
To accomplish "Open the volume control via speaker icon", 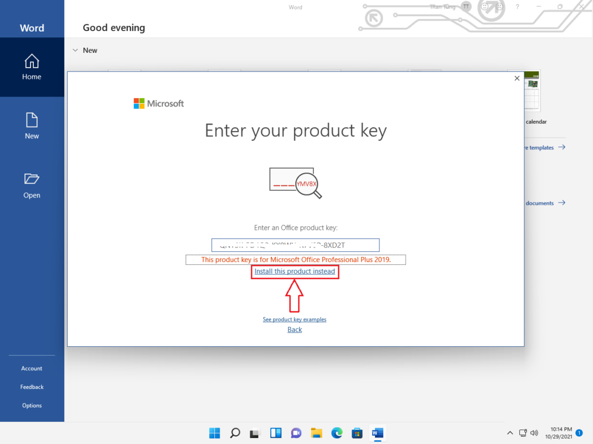I will tap(534, 433).
